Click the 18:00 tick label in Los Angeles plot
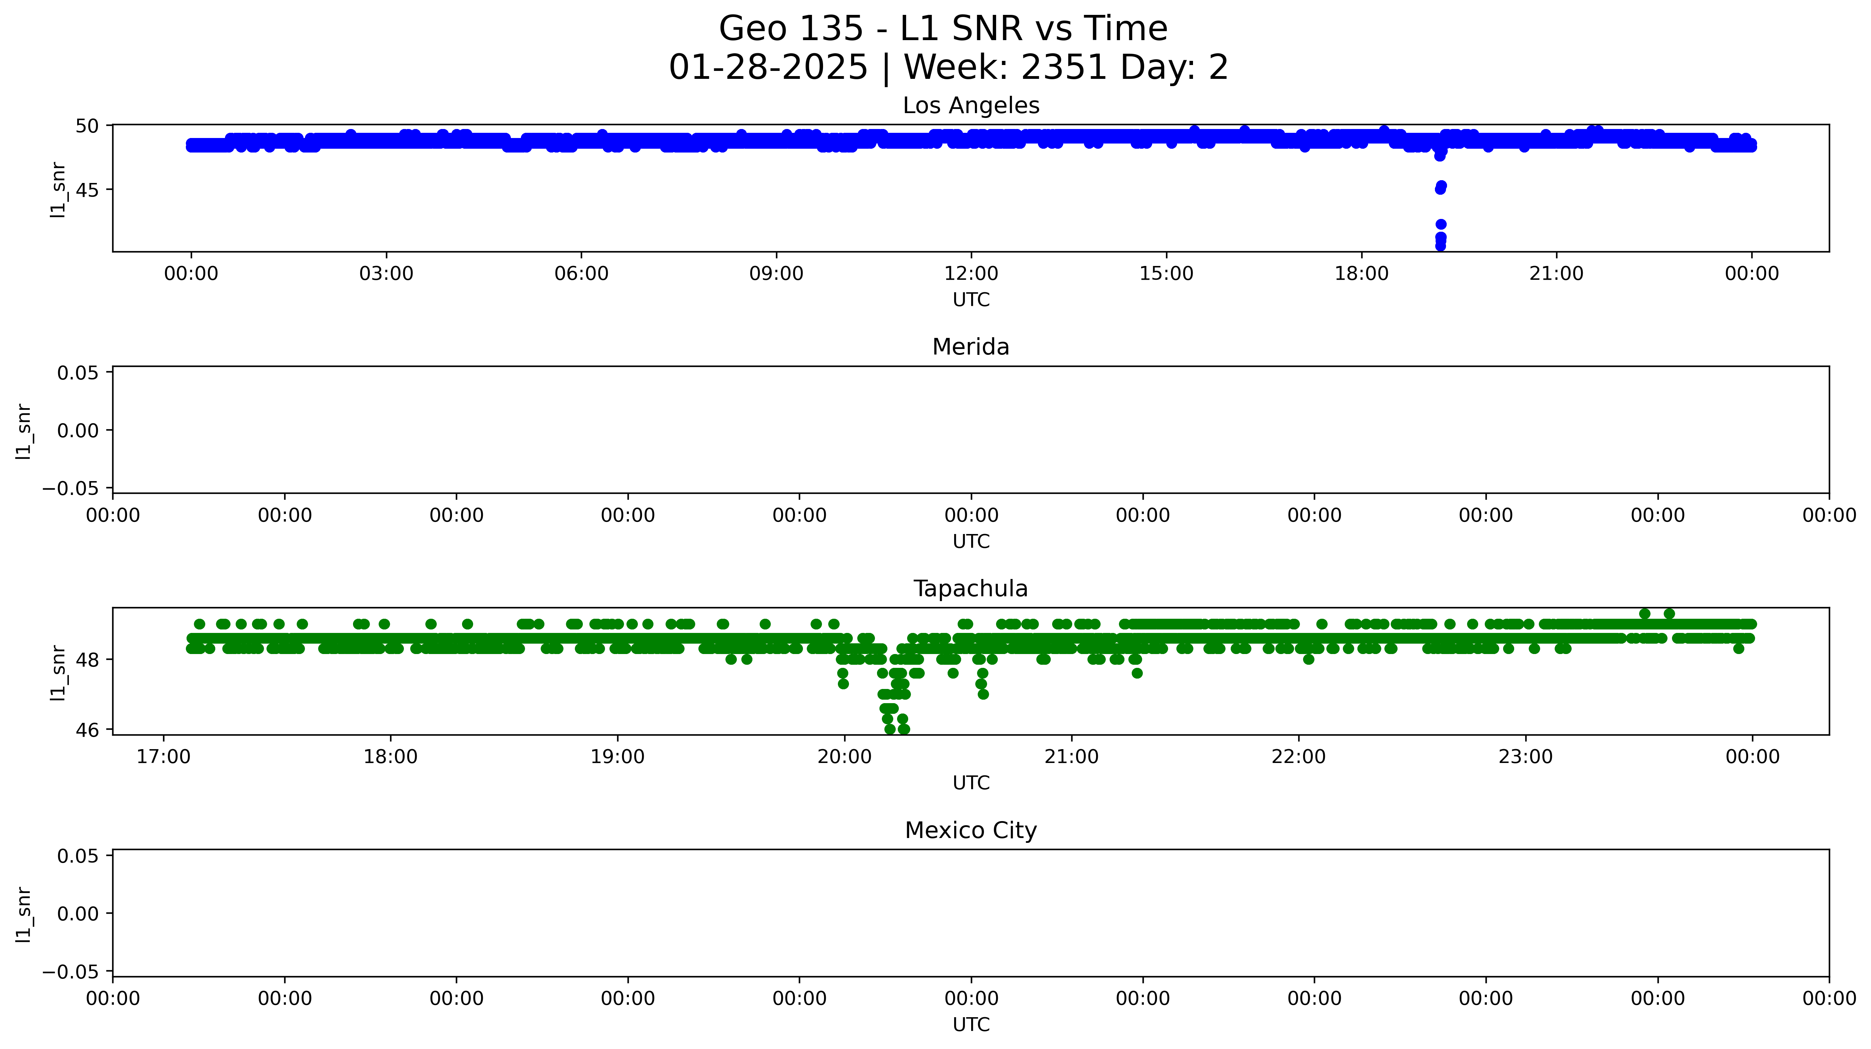 (x=1361, y=274)
